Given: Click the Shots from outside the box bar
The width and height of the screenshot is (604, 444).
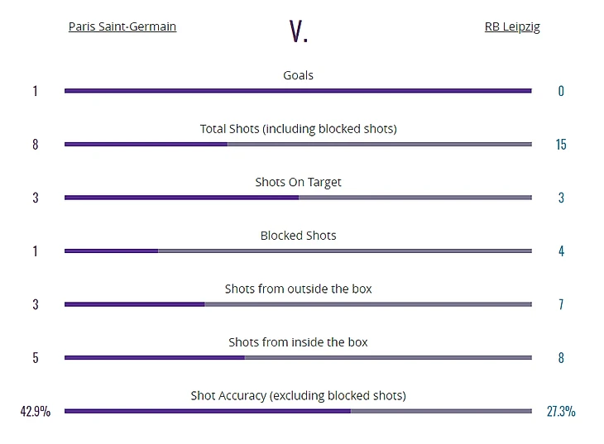Looking at the screenshot, I should click(298, 304).
